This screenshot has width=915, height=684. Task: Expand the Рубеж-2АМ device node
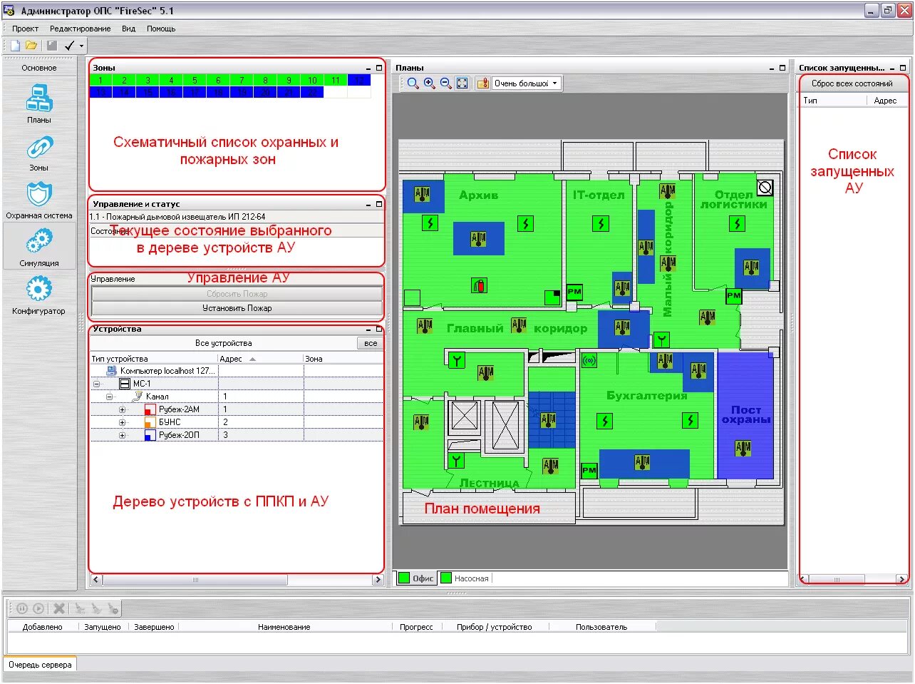pos(122,409)
